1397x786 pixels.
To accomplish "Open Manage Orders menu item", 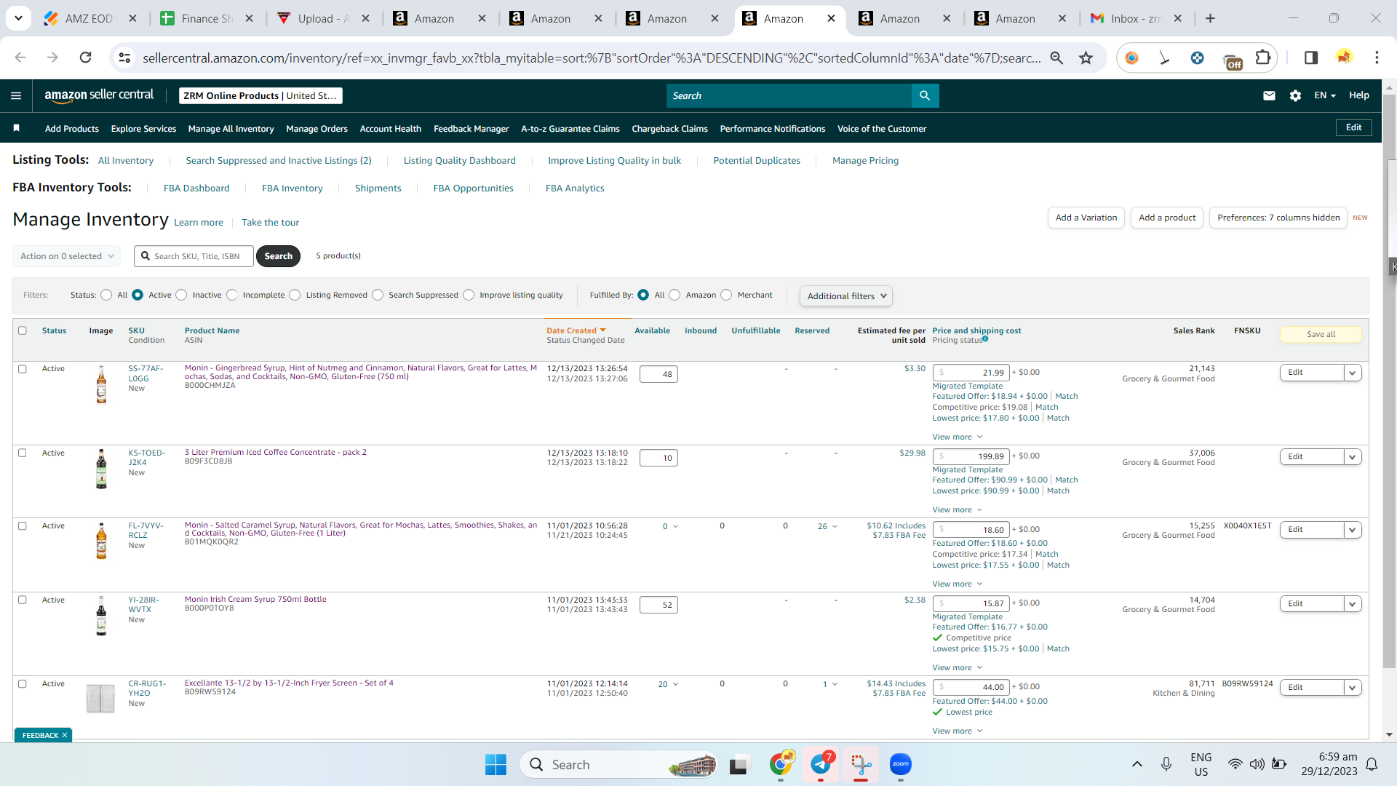I will point(317,129).
